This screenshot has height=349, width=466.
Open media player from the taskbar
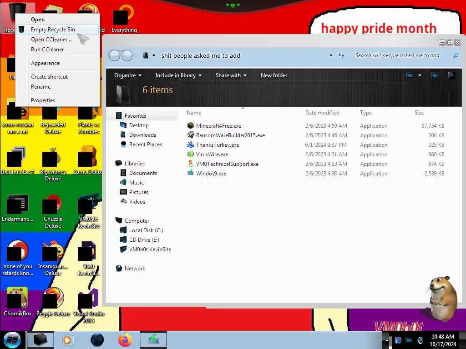click(67, 340)
